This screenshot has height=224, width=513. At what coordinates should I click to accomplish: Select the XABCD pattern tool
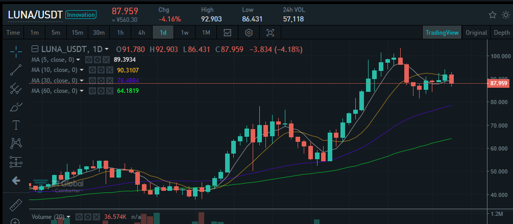click(16, 143)
